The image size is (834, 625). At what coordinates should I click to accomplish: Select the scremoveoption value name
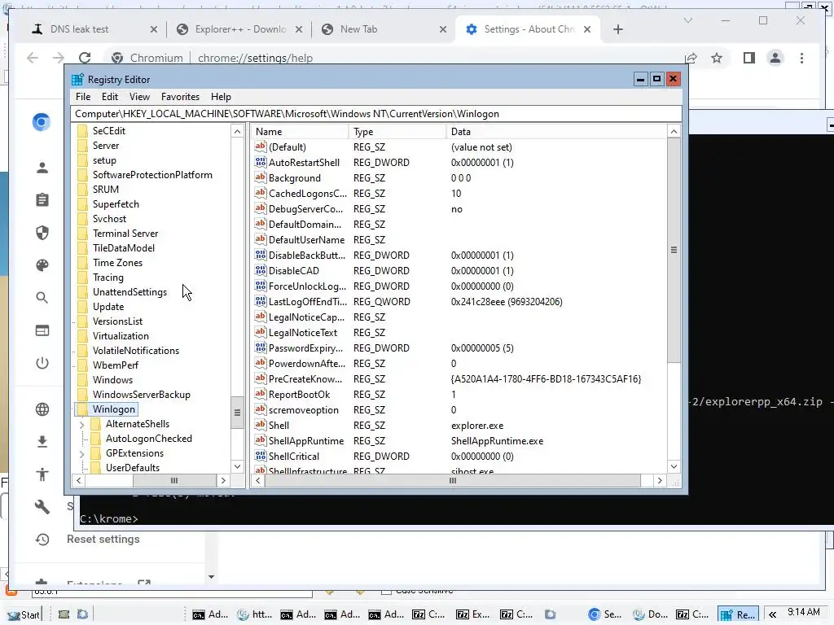pos(303,410)
